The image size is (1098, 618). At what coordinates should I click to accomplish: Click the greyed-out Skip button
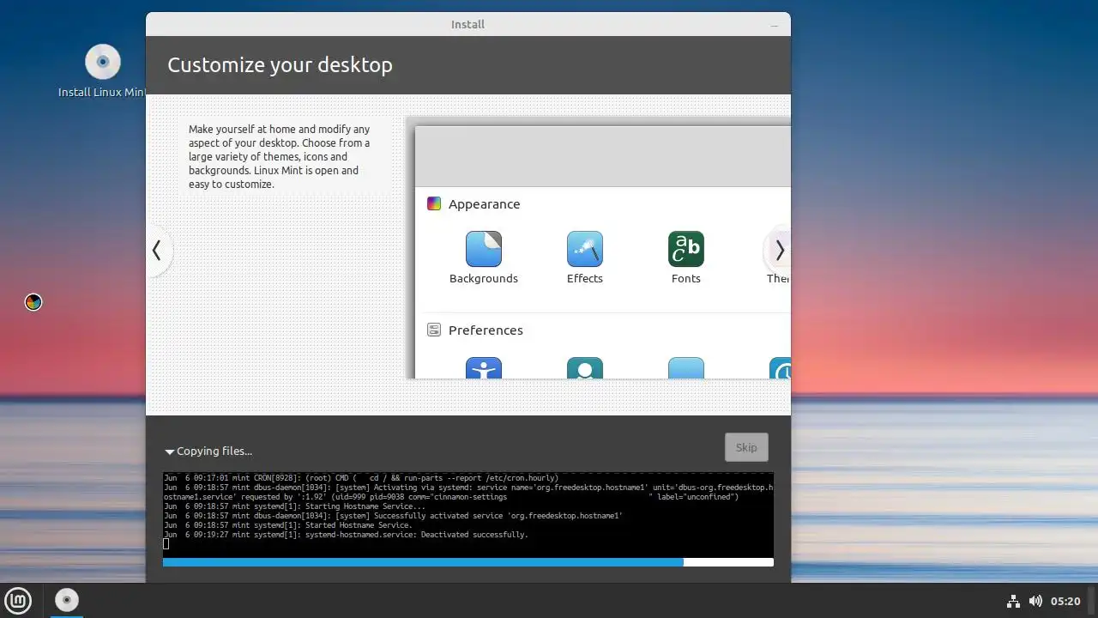746,447
